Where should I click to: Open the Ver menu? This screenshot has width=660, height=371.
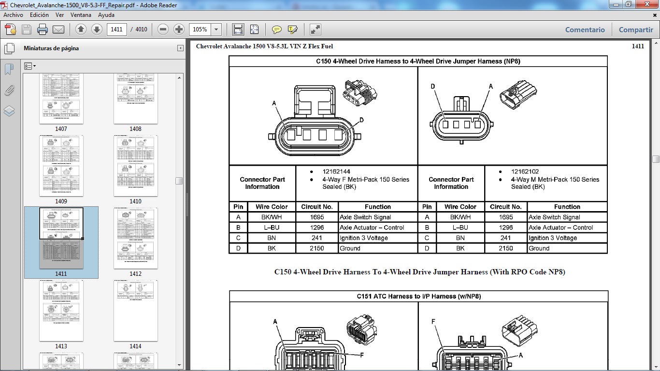[x=60, y=15]
